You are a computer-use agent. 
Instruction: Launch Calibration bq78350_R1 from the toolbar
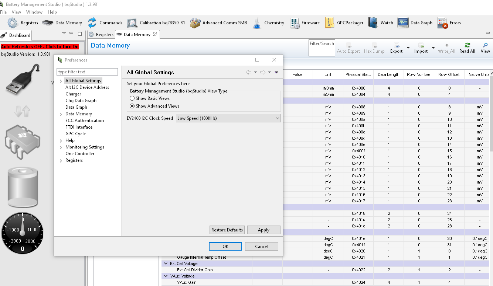pyautogui.click(x=156, y=23)
